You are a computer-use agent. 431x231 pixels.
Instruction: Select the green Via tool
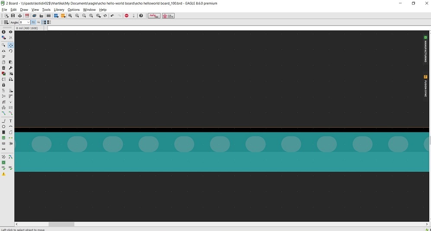(3, 138)
